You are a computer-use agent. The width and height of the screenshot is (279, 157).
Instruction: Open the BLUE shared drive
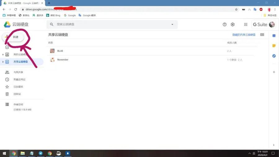tap(60, 51)
